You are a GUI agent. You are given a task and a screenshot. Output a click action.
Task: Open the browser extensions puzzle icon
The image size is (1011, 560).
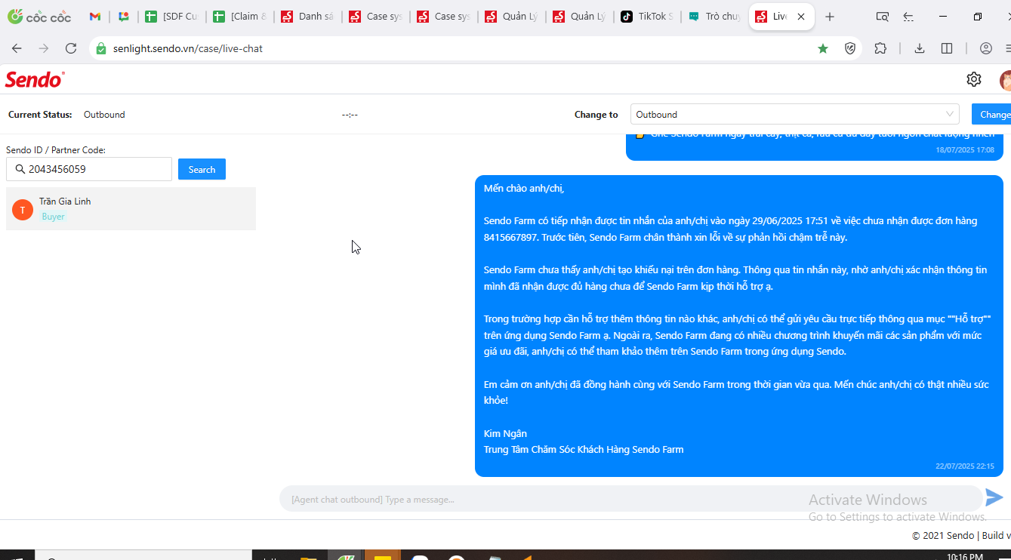coord(880,48)
